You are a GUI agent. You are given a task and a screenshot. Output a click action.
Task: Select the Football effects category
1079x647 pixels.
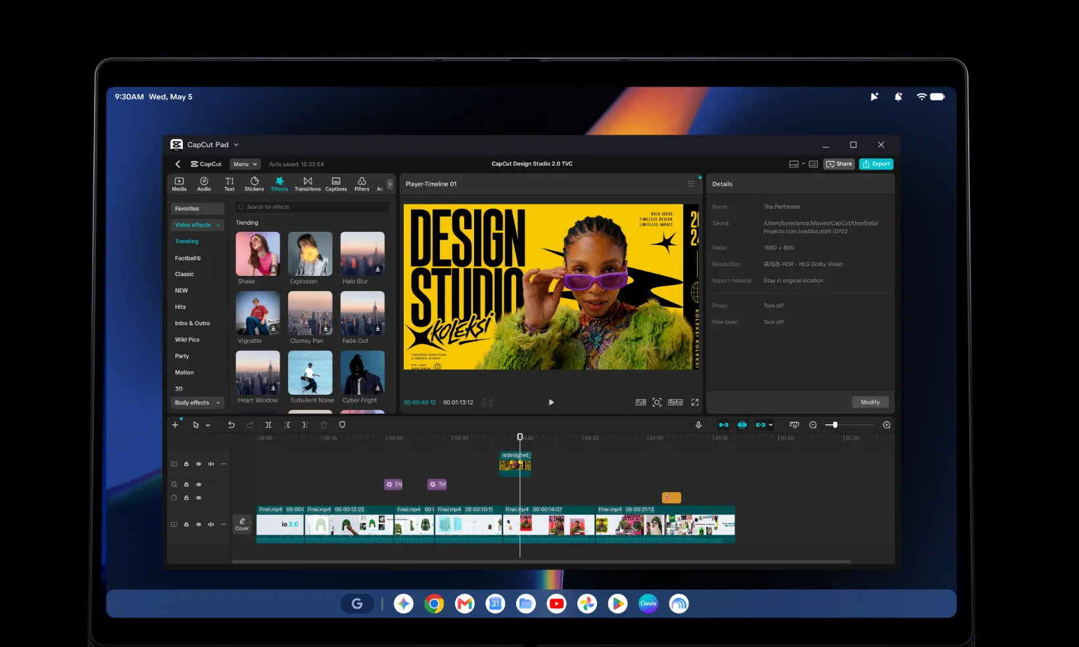(188, 258)
